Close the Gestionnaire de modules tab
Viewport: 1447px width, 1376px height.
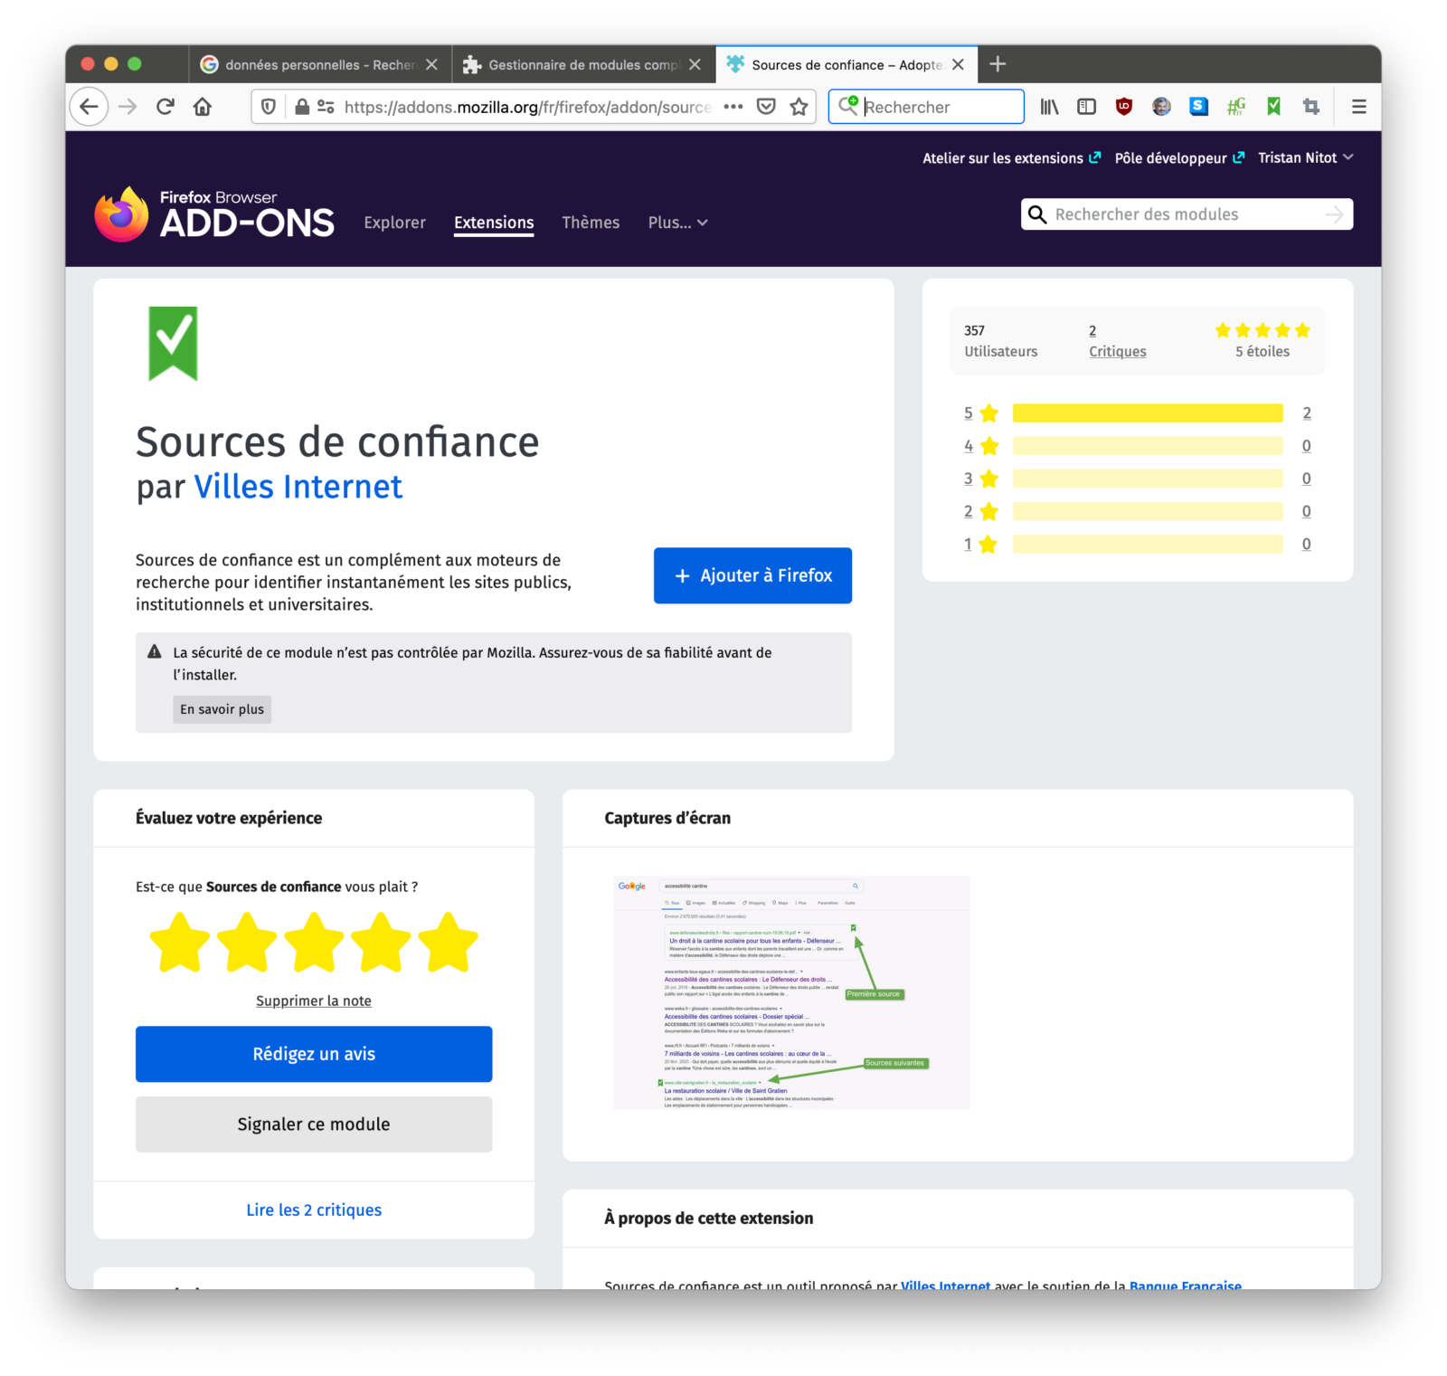695,64
